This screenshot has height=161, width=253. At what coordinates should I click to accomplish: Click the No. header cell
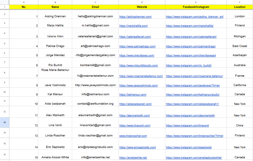pos(24,7)
